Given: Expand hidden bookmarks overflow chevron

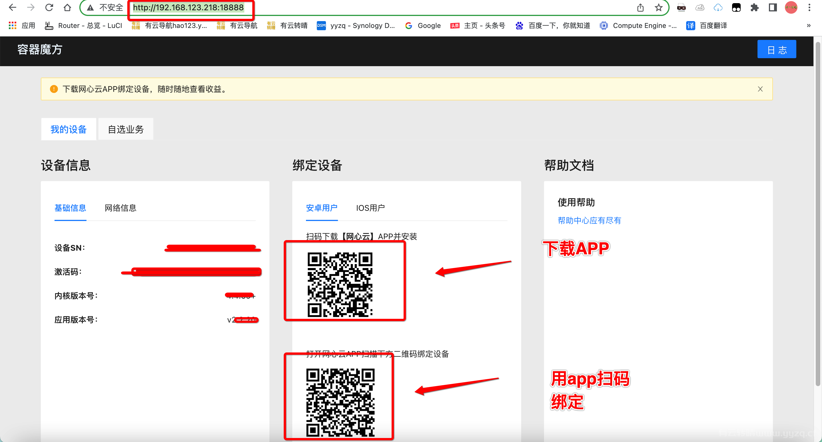Looking at the screenshot, I should point(809,25).
